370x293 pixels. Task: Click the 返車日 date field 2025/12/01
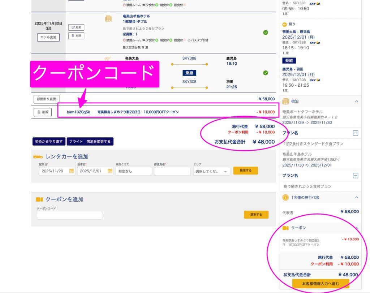tap(95, 171)
